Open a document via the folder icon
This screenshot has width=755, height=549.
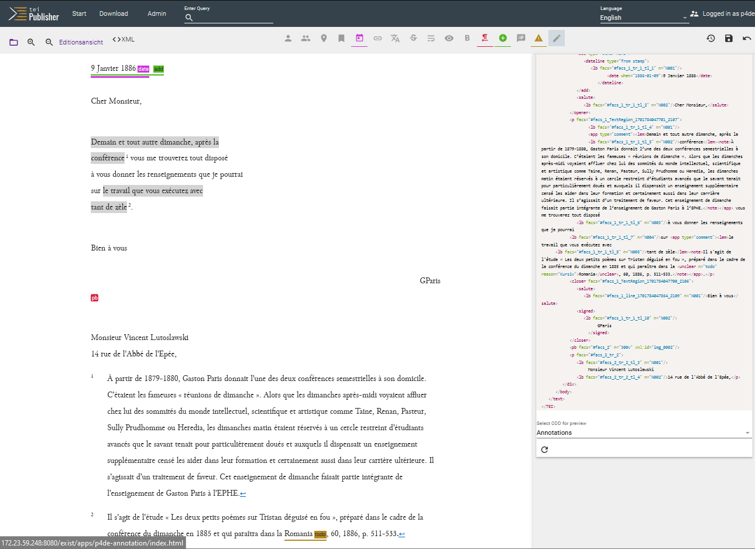click(x=13, y=42)
